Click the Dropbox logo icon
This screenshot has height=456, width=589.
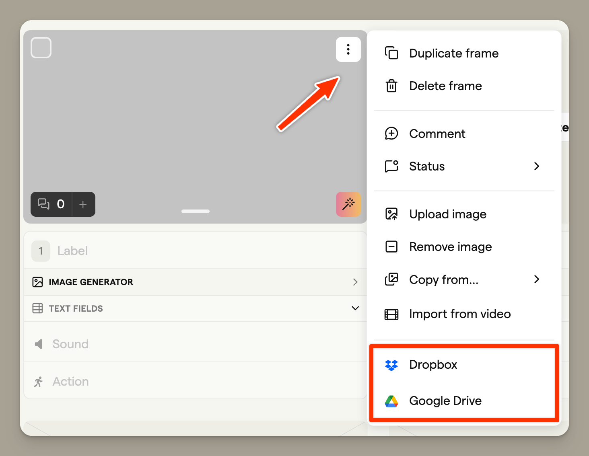(x=391, y=365)
